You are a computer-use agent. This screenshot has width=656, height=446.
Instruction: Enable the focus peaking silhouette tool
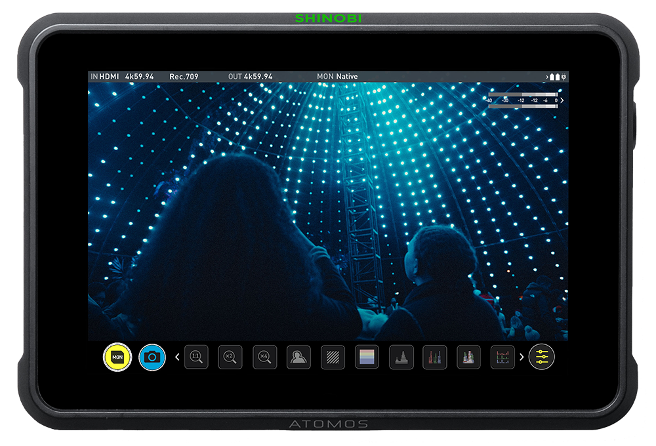click(298, 357)
